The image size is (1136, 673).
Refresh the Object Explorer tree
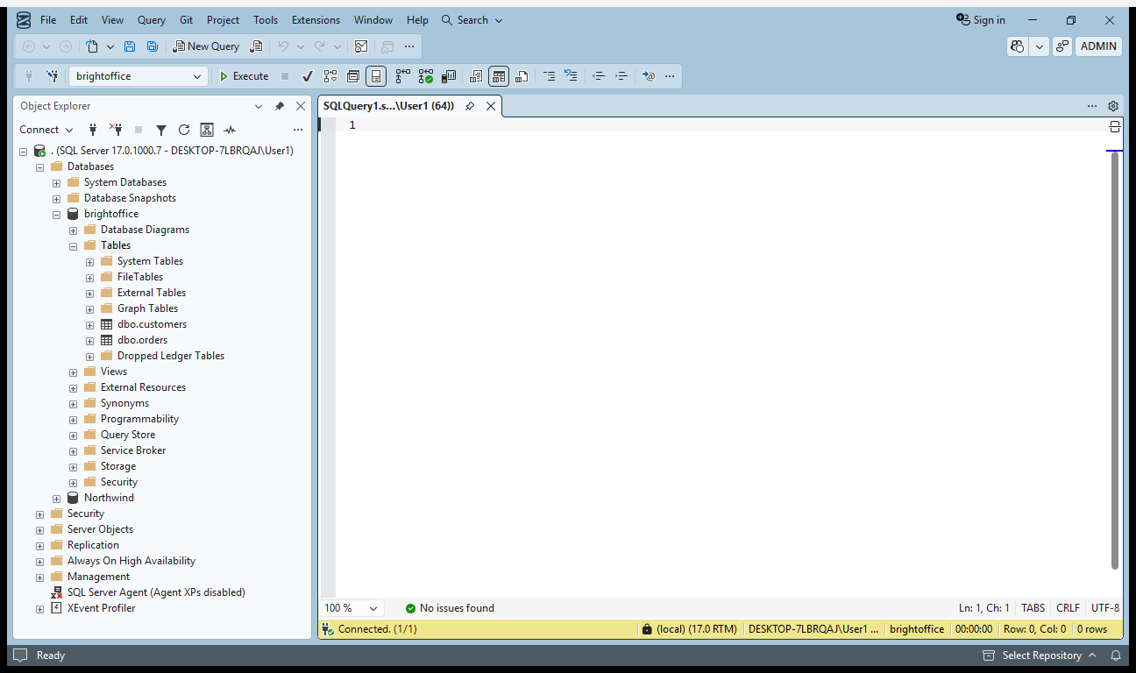184,130
